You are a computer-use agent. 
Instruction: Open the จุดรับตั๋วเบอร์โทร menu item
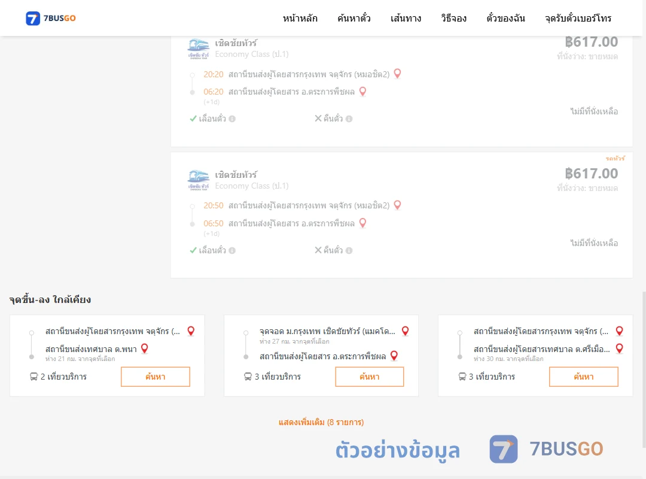click(x=578, y=18)
